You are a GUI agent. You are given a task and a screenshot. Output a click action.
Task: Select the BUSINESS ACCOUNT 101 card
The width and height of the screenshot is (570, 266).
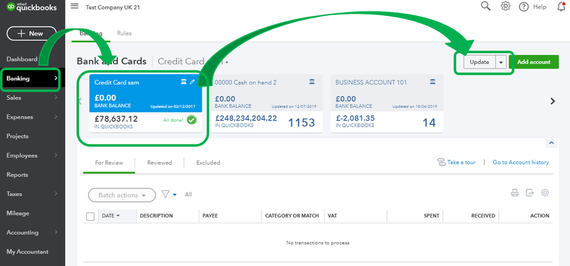pyautogui.click(x=387, y=103)
